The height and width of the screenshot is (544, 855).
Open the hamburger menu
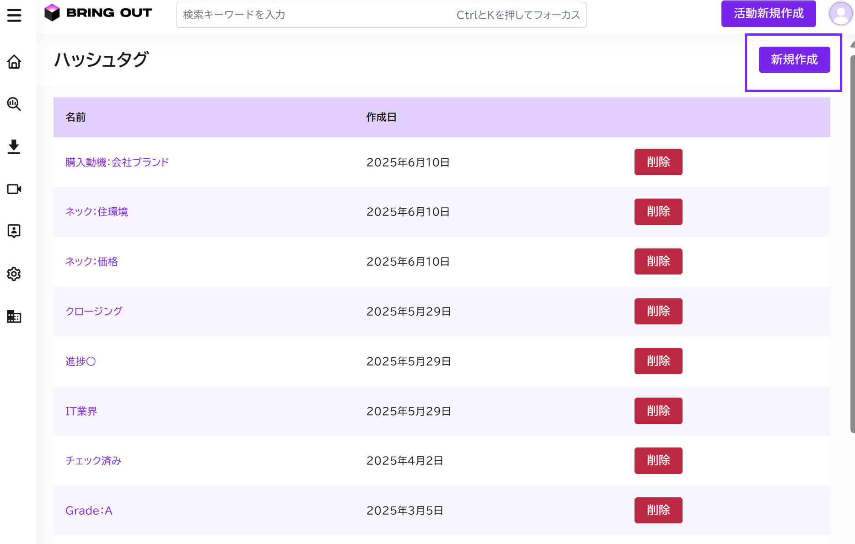[14, 16]
